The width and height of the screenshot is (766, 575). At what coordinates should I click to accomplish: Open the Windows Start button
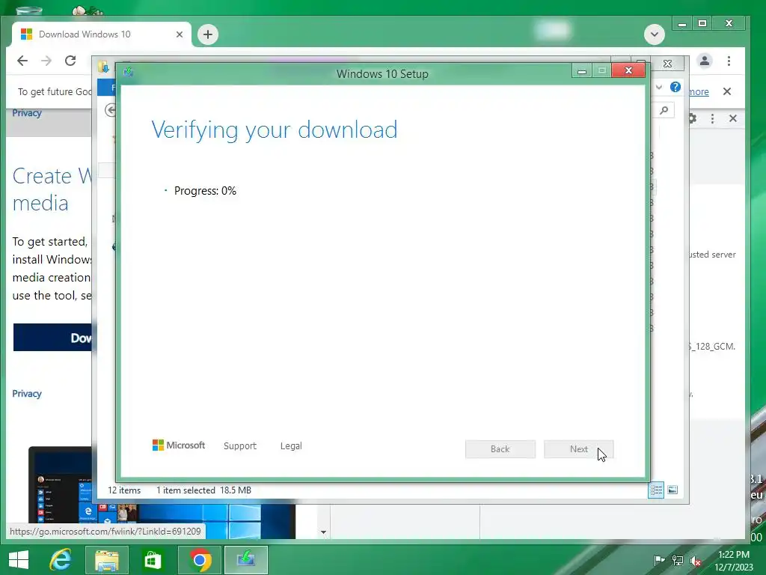19,560
